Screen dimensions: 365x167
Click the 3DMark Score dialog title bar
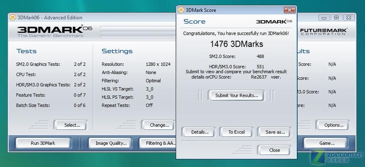point(236,10)
